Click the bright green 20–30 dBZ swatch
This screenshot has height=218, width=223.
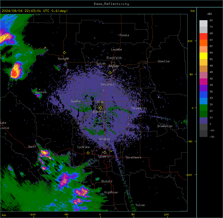click(203, 108)
